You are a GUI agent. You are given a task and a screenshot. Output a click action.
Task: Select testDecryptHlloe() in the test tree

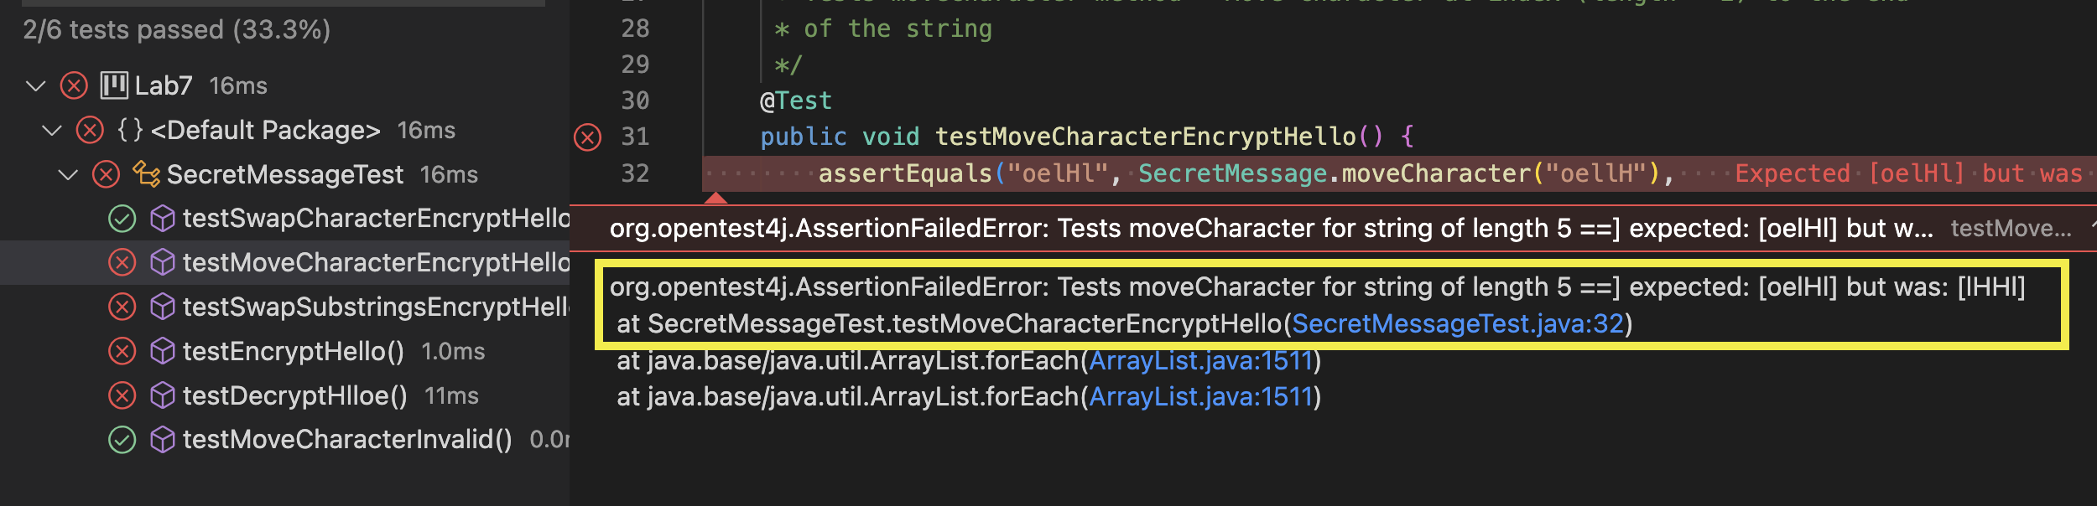click(x=294, y=395)
